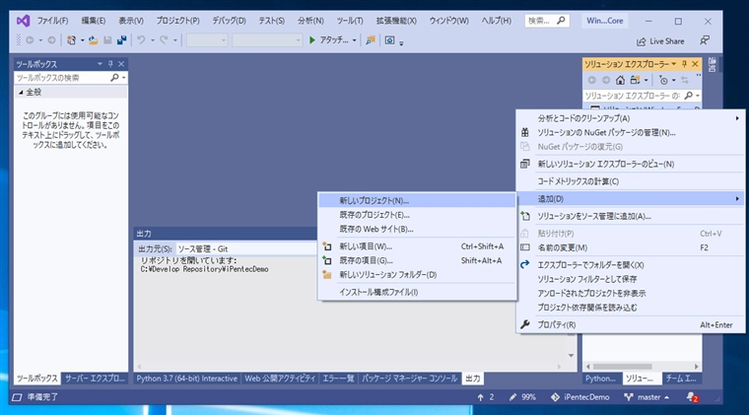Image resolution: width=749 pixels, height=415 pixels.
Task: Open the attach target dropdown arrow
Action: (354, 40)
